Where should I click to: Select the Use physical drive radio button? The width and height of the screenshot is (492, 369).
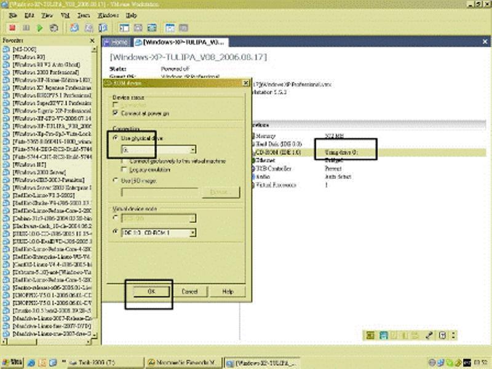(x=116, y=138)
